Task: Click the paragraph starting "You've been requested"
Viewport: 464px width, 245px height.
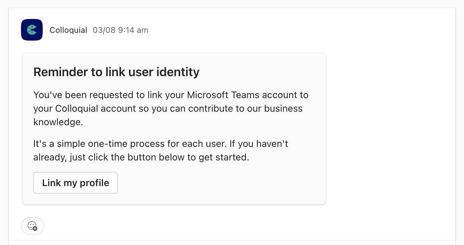Action: [x=171, y=108]
